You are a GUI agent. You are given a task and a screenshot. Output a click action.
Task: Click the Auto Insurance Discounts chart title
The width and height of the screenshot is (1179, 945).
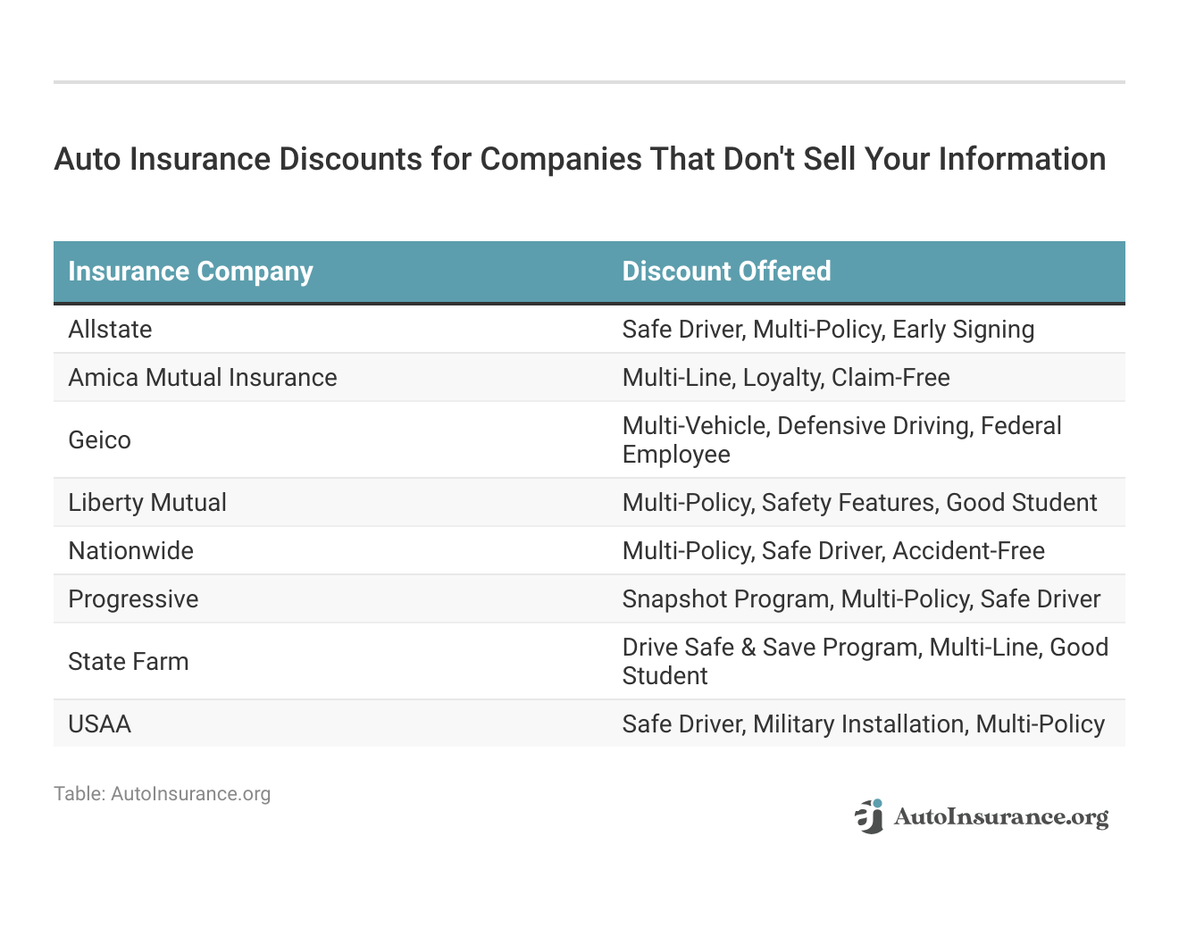click(x=580, y=159)
